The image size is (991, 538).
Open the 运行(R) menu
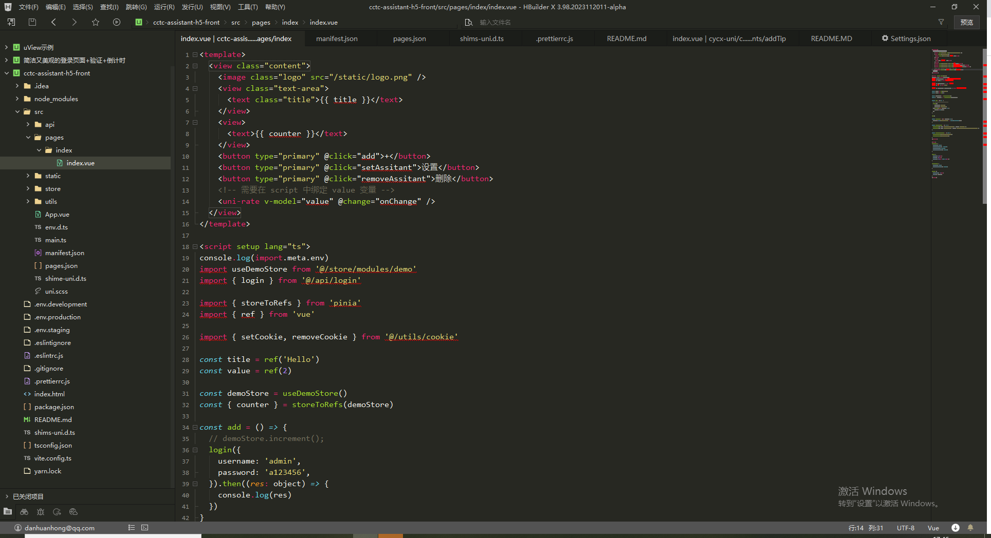tap(164, 7)
